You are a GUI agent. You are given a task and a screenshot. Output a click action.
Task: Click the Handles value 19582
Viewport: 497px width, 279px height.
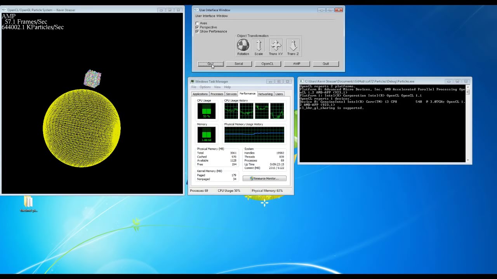point(280,153)
